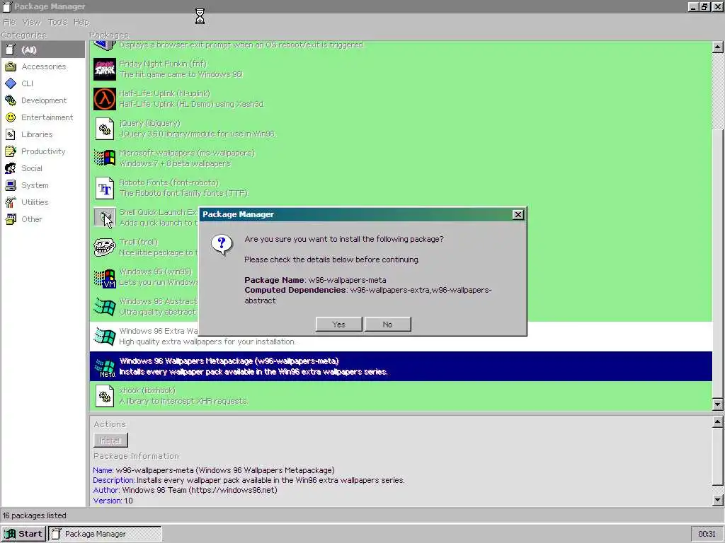Click the jQuery package gear icon
725x543 pixels.
(x=105, y=129)
